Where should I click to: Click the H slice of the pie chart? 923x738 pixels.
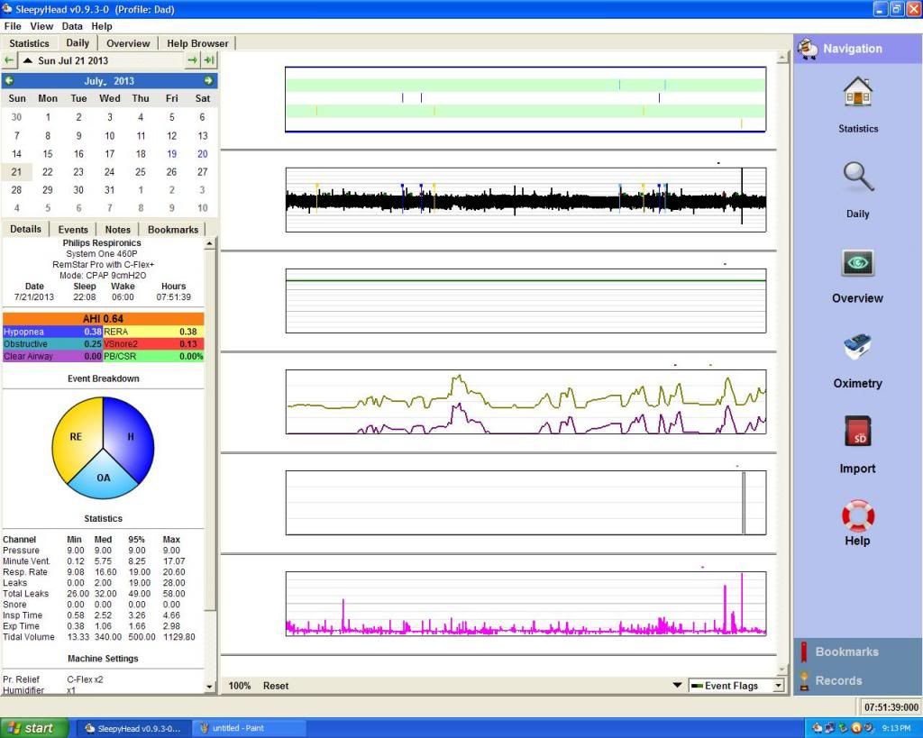131,437
